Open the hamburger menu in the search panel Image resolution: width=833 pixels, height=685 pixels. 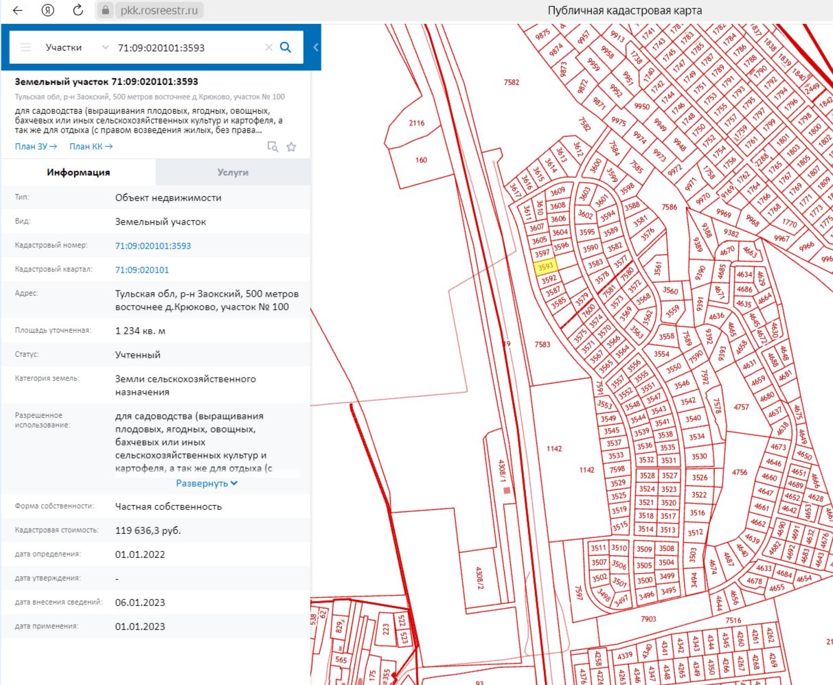[x=26, y=47]
